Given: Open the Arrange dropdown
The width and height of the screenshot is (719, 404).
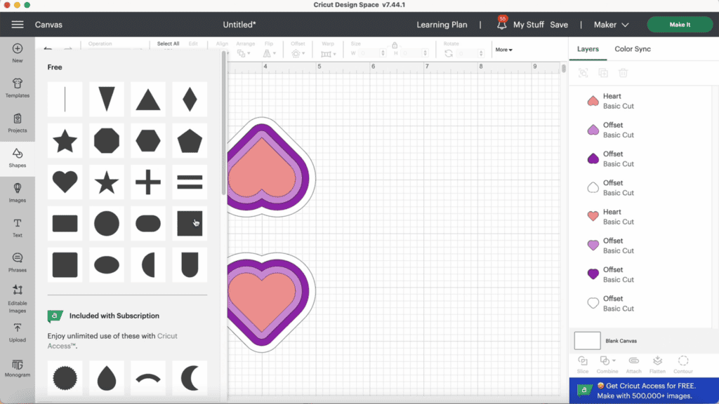Looking at the screenshot, I should click(x=244, y=53).
